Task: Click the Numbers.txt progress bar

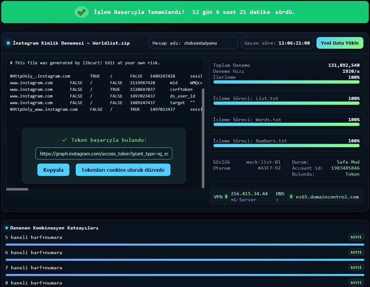Action: [286, 146]
